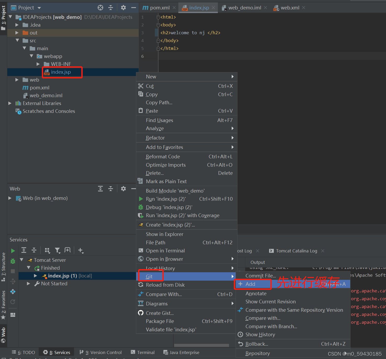This screenshot has width=386, height=359.
Task: Select Scratches and Consoles node
Action: click(x=49, y=111)
